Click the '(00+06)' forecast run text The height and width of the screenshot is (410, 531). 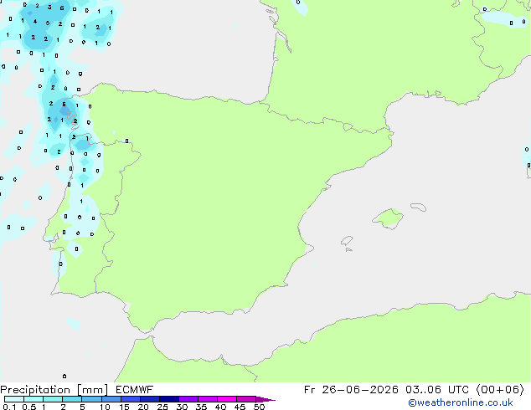tap(500, 390)
